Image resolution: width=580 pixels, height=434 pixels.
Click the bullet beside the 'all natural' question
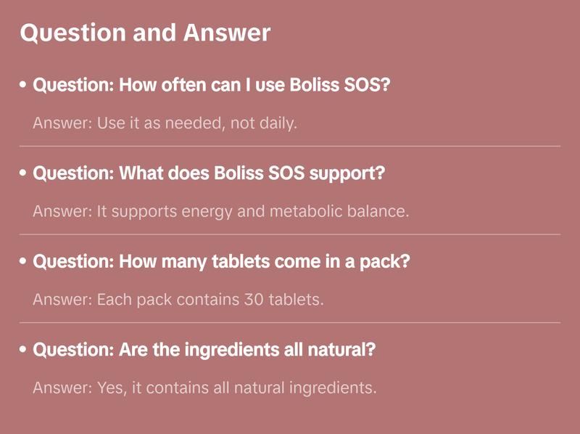point(24,350)
